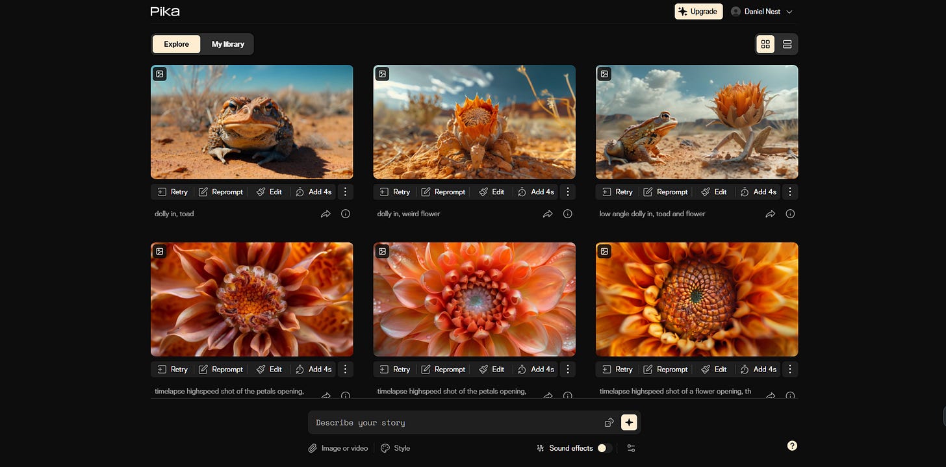Retry the toad and flower generation
The width and height of the screenshot is (946, 467).
pyautogui.click(x=617, y=192)
